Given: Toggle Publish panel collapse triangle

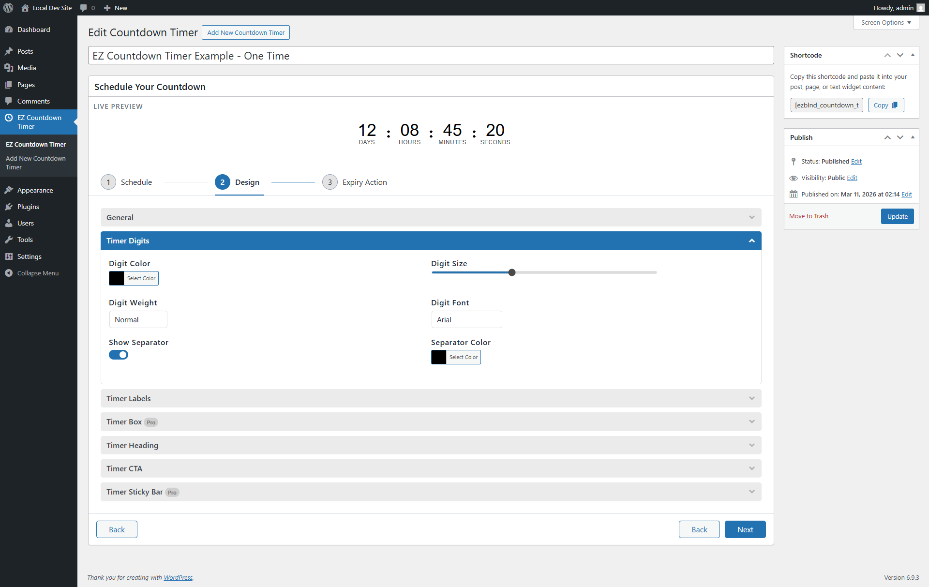Looking at the screenshot, I should point(913,137).
